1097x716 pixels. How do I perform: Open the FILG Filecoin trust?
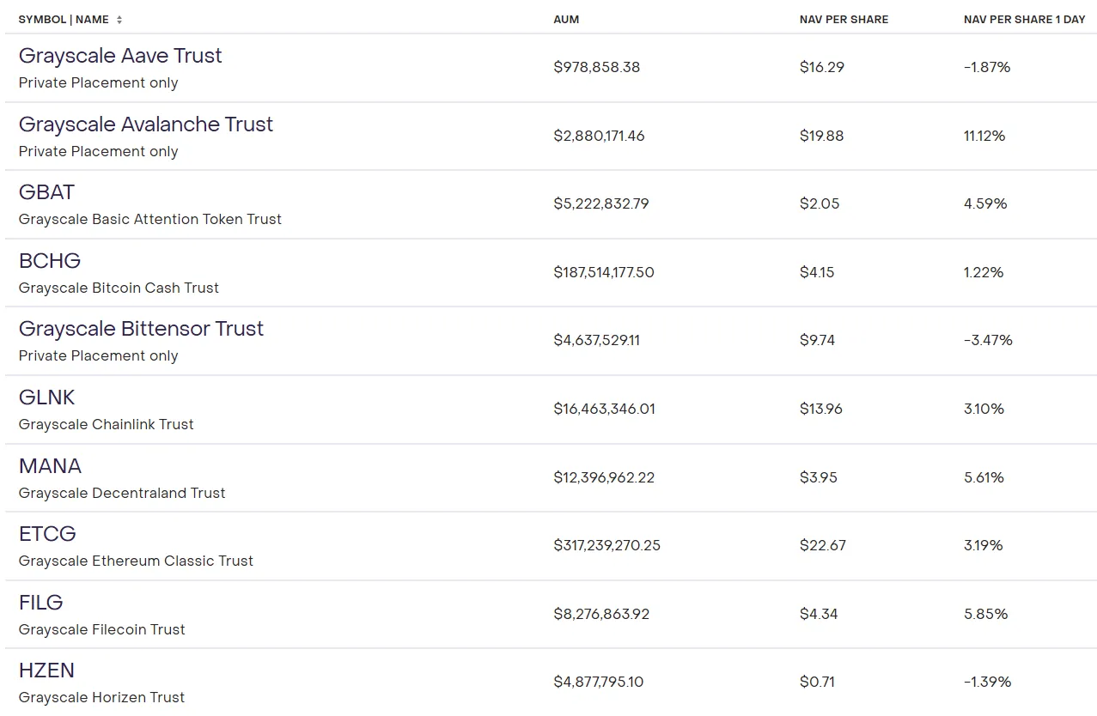click(41, 603)
